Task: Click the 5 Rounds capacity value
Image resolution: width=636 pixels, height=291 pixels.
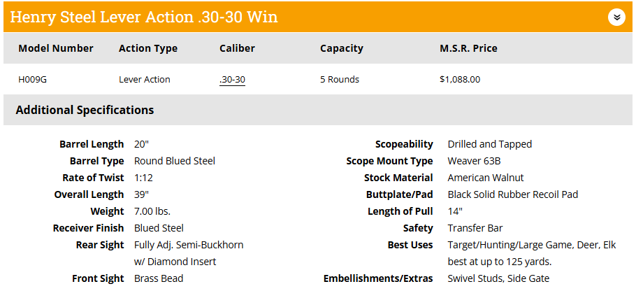Action: 340,80
